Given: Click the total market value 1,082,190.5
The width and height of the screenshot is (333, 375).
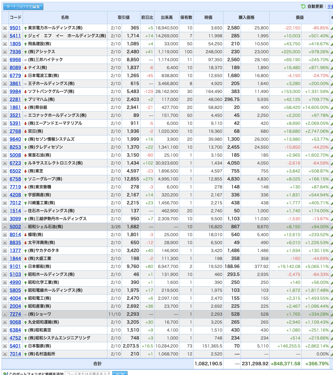Looking at the screenshot, I should click(x=208, y=364).
